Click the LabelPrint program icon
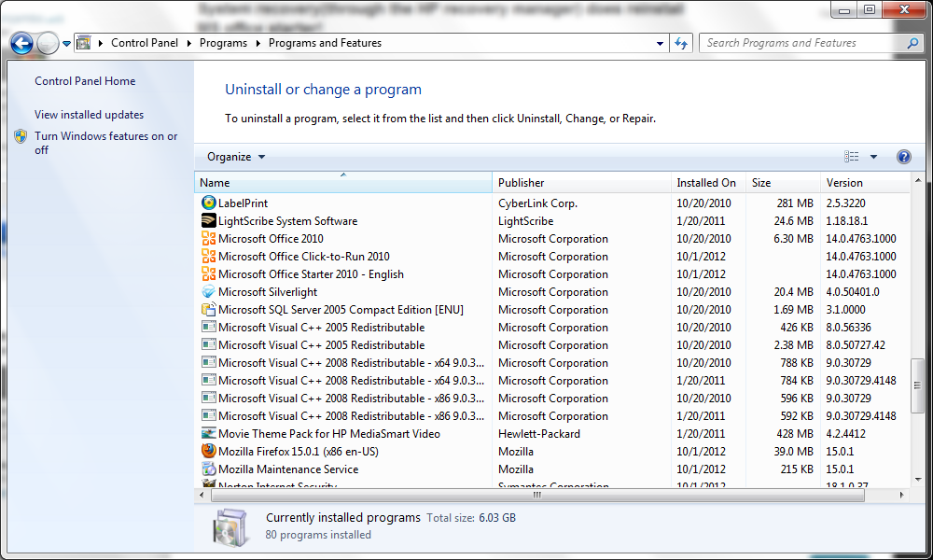Image resolution: width=933 pixels, height=560 pixels. tap(208, 203)
